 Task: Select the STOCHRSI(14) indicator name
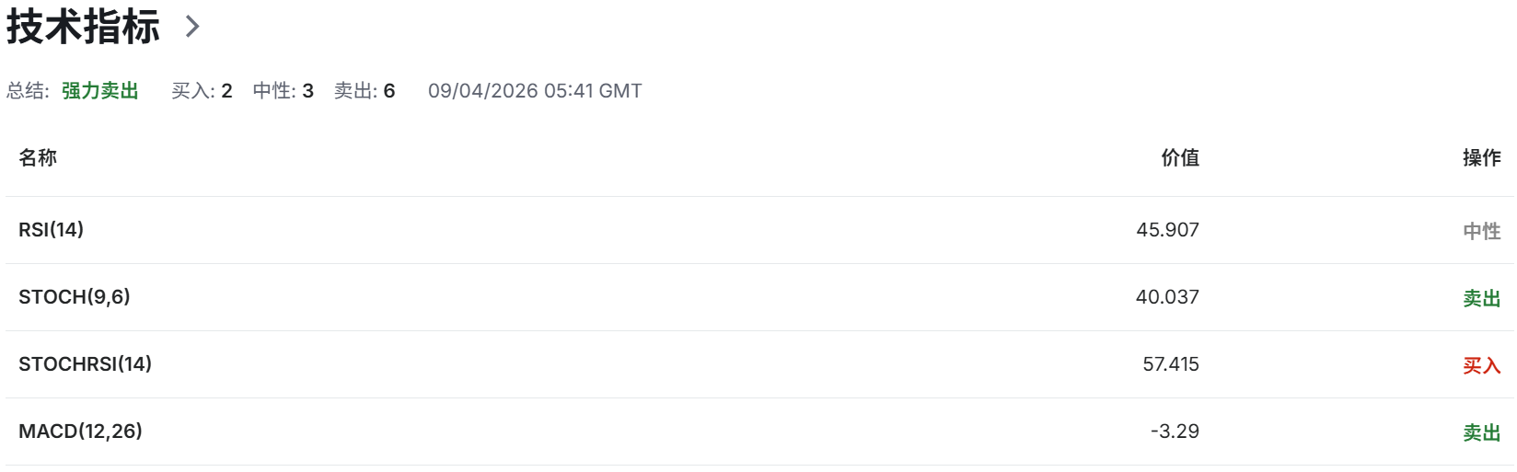[86, 364]
